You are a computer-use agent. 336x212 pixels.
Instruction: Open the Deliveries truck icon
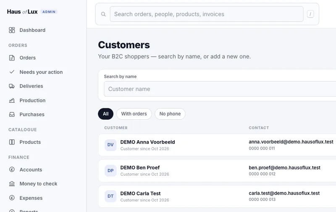pos(12,86)
